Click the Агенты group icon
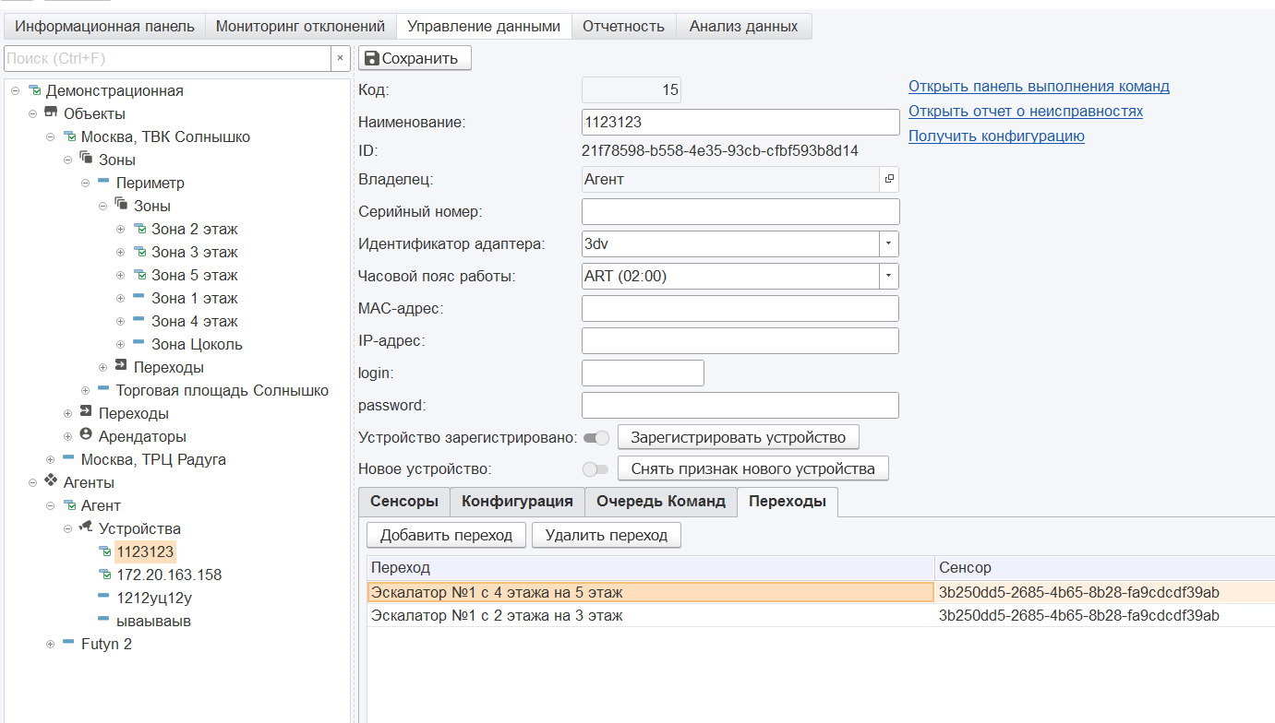Screen dimensions: 1275x723 (51, 481)
